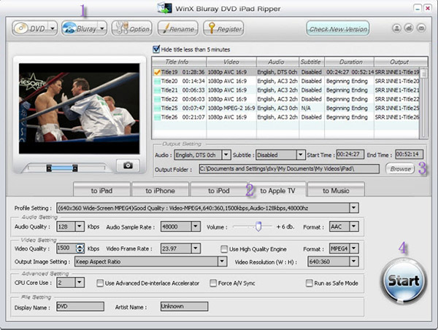Screen dimensions: 438x330
Task: Take a snapshot with camera button
Action: (128, 165)
